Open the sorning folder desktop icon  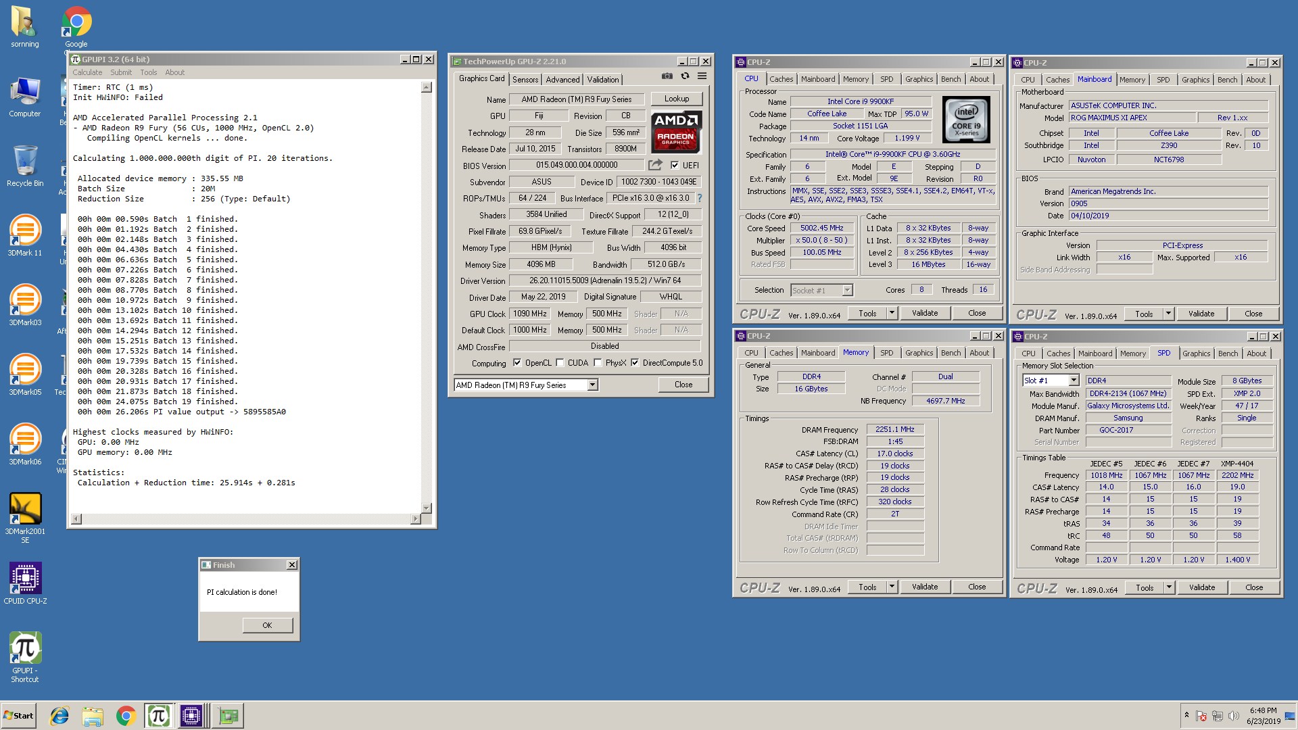coord(24,28)
